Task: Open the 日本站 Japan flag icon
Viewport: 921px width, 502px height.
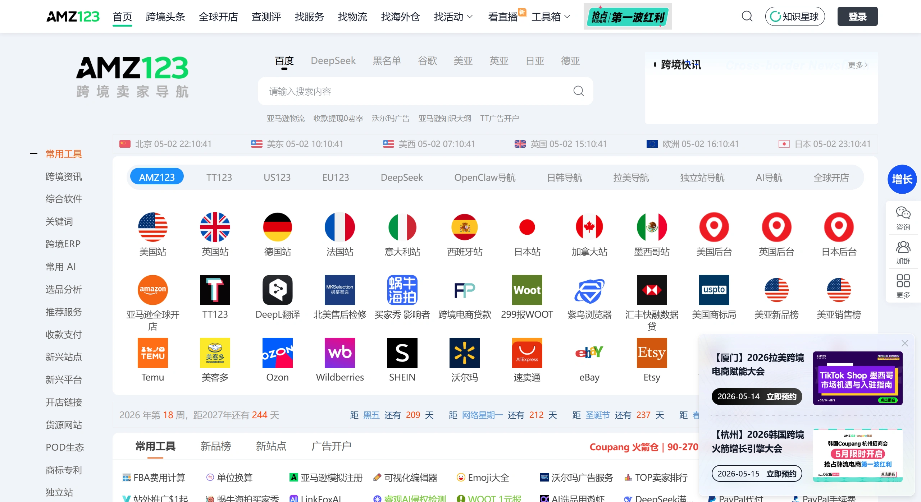Action: click(x=527, y=227)
